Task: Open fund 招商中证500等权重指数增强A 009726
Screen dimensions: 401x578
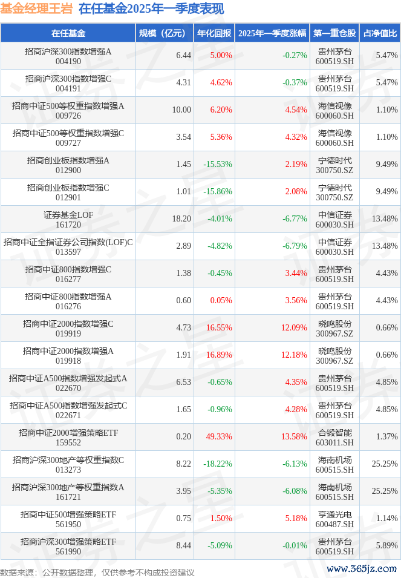Action: [68, 110]
